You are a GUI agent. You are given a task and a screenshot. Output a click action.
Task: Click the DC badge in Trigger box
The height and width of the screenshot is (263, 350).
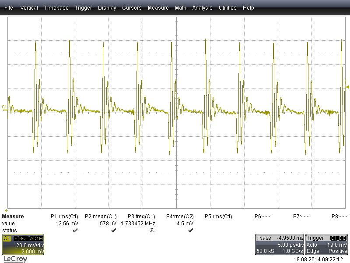[343, 238]
